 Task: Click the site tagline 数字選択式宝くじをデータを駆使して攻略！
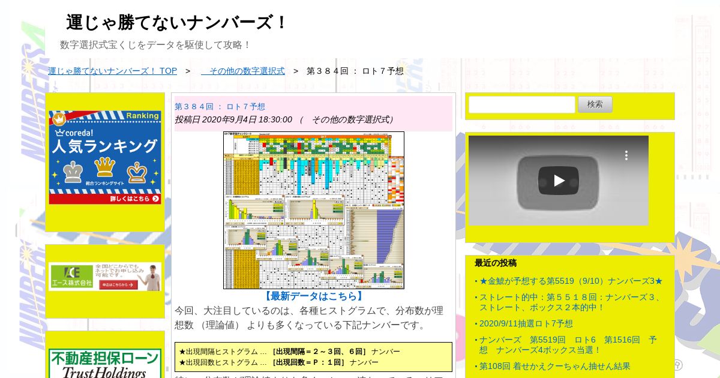pyautogui.click(x=155, y=45)
